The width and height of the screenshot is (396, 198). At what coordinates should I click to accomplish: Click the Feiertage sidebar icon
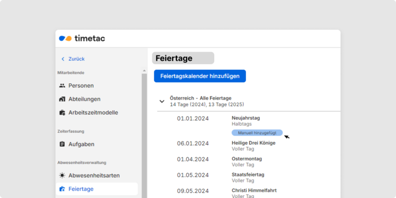pos(62,189)
